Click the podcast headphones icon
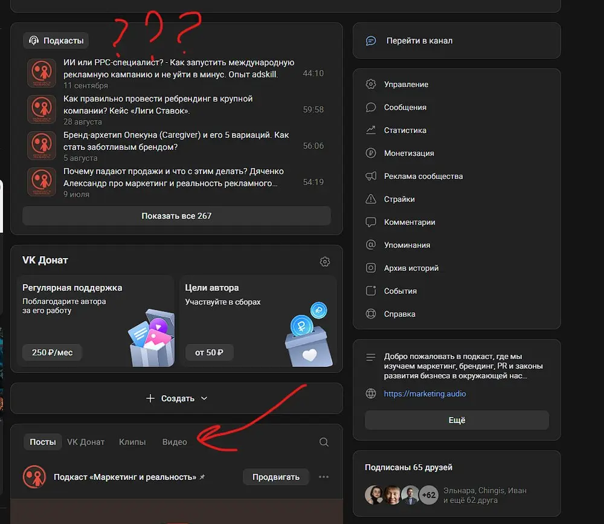 pyautogui.click(x=34, y=40)
